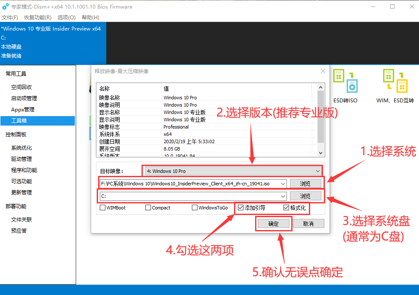Viewport: 419px width, 295px height.
Task: Expand the 目标映像 dropdown showing Windows 10 Pro
Action: (x=318, y=171)
